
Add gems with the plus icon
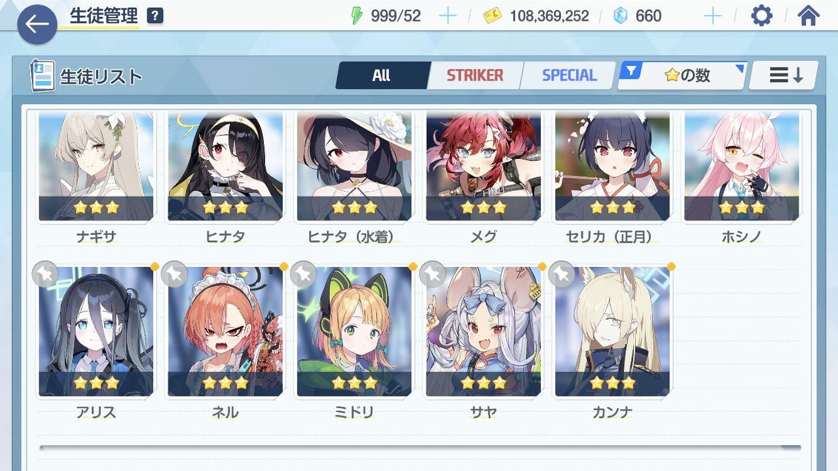pos(712,16)
